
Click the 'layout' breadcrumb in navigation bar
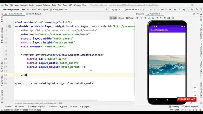click(x=45, y=9)
